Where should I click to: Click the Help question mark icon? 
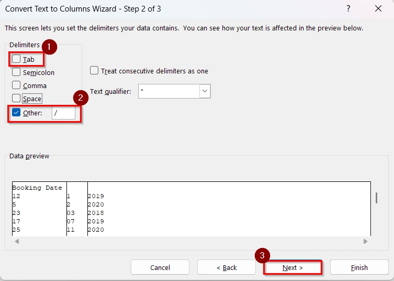[x=348, y=9]
